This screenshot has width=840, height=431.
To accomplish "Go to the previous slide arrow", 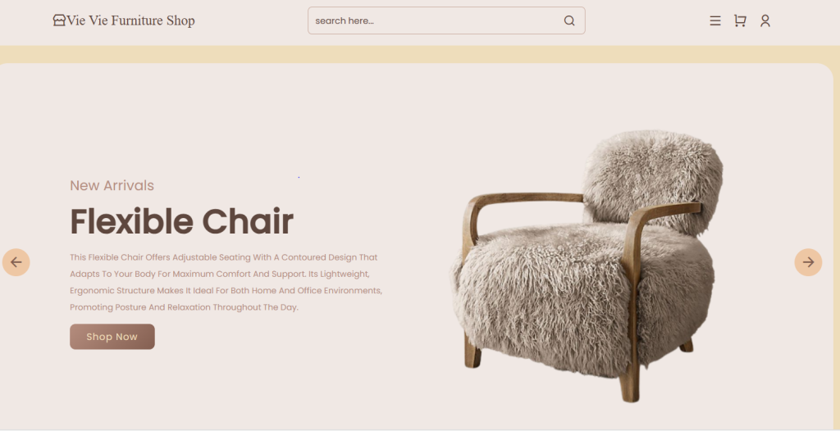I will click(x=16, y=262).
